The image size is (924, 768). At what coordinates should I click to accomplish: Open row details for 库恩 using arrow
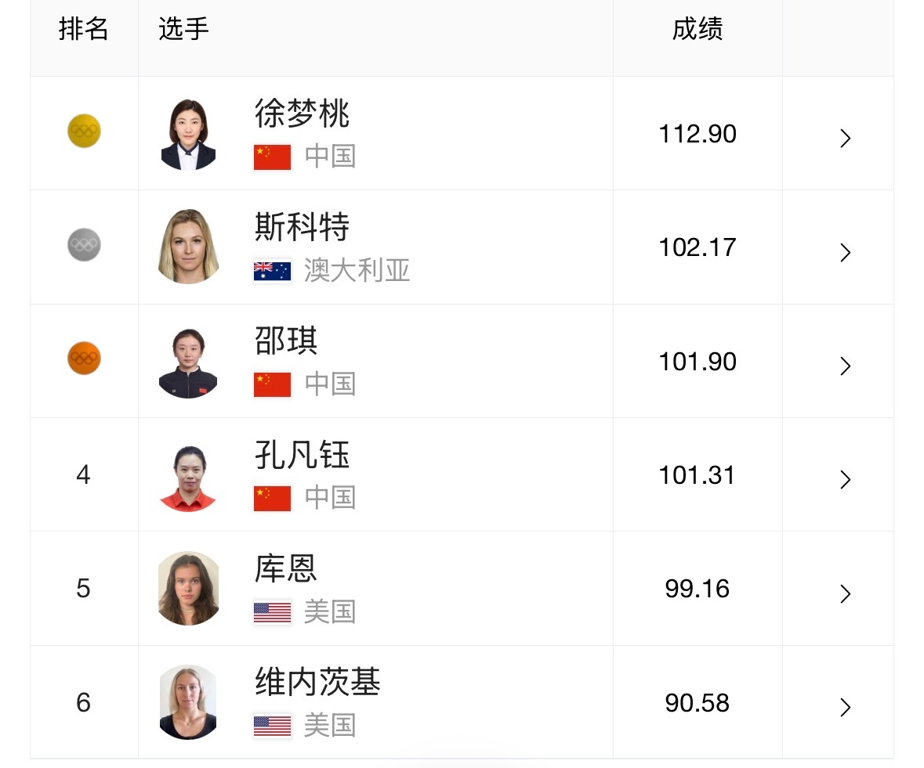(845, 593)
